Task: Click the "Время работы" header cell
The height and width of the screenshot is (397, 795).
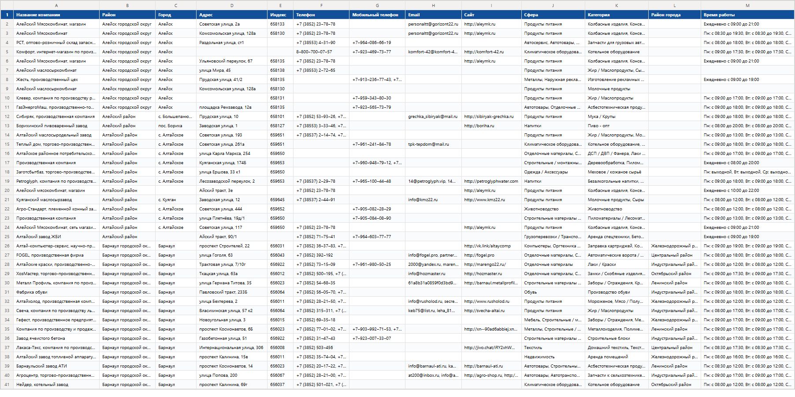Action: pyautogui.click(x=747, y=15)
